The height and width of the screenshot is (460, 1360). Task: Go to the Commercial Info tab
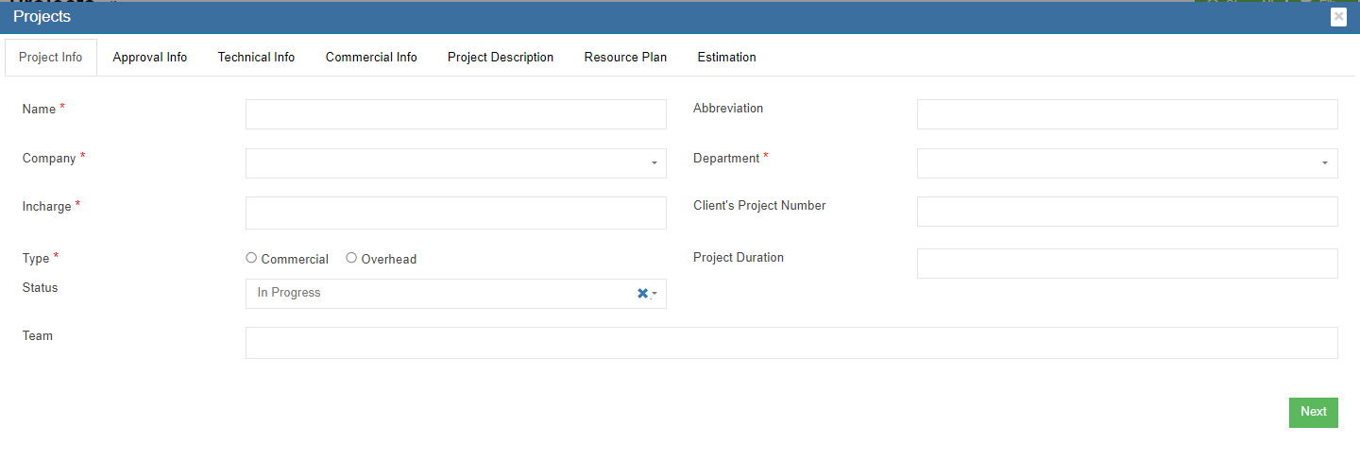pos(371,58)
